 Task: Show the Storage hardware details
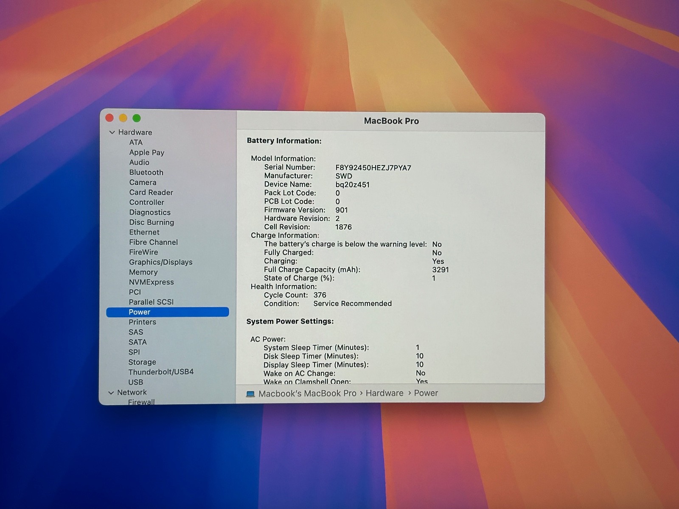pyautogui.click(x=142, y=362)
